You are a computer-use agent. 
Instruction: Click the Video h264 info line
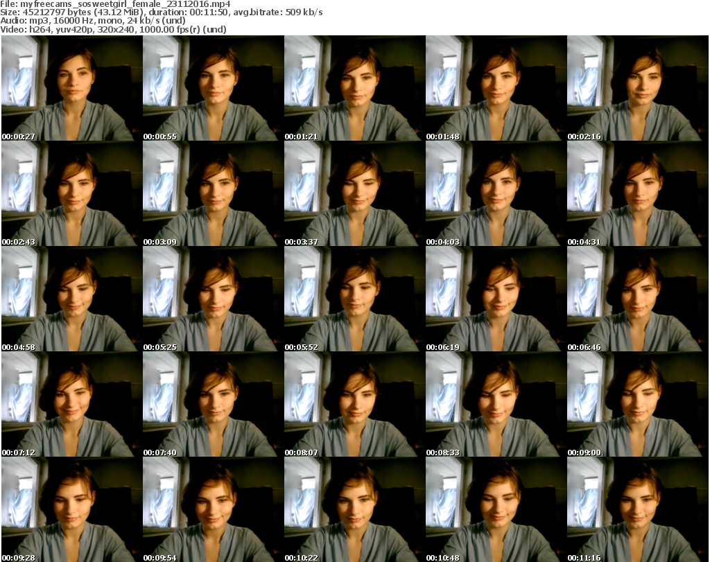tap(113, 29)
